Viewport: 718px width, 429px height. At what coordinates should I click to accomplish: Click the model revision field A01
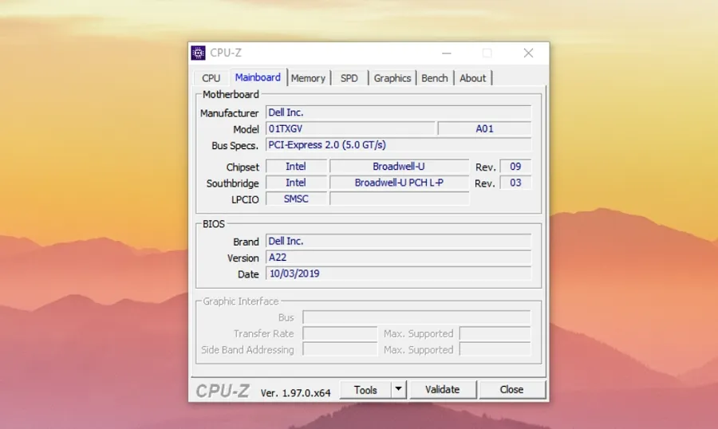(484, 128)
